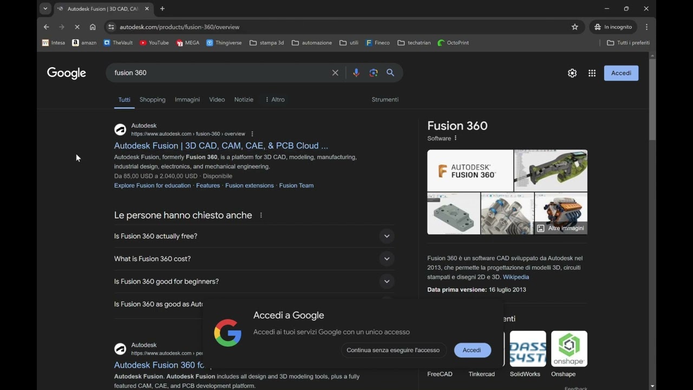
Task: Open the Fusion Team sitelink
Action: [x=296, y=185]
